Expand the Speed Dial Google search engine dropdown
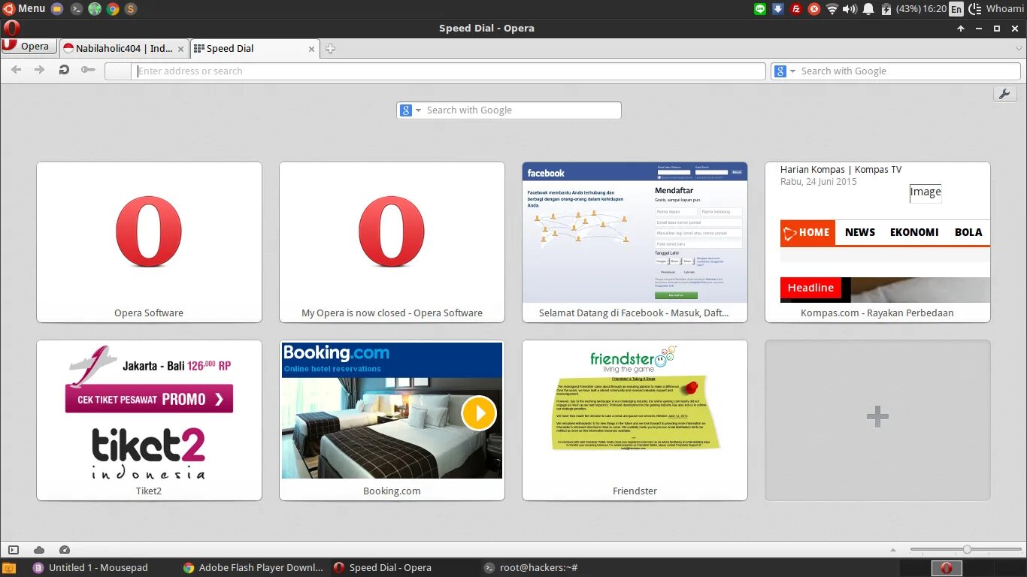Screen dimensions: 1027x577 [411, 110]
